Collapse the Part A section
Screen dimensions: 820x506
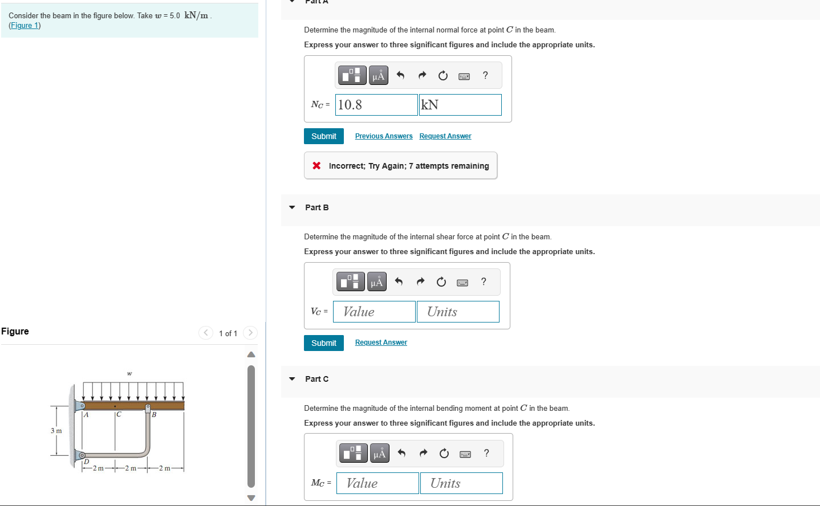292,2
